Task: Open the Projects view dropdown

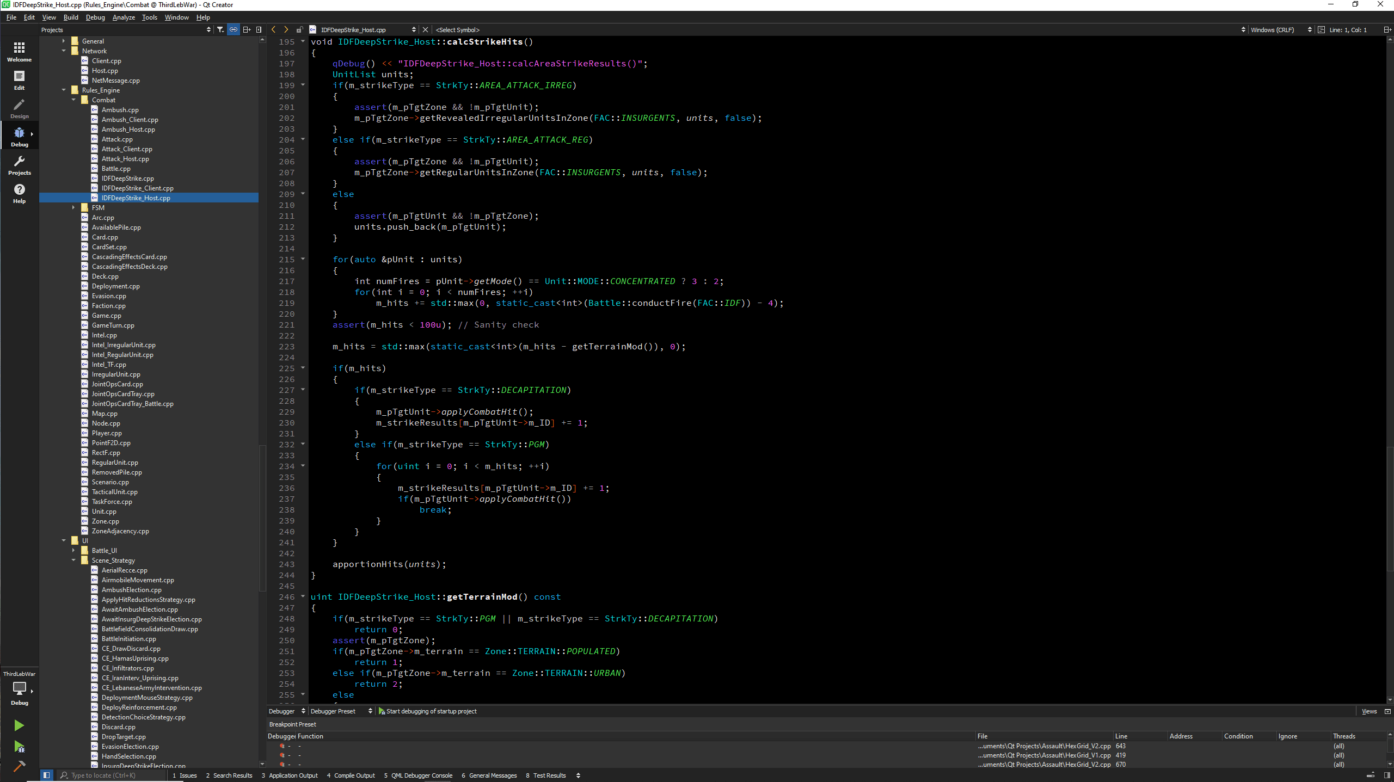Action: point(126,30)
